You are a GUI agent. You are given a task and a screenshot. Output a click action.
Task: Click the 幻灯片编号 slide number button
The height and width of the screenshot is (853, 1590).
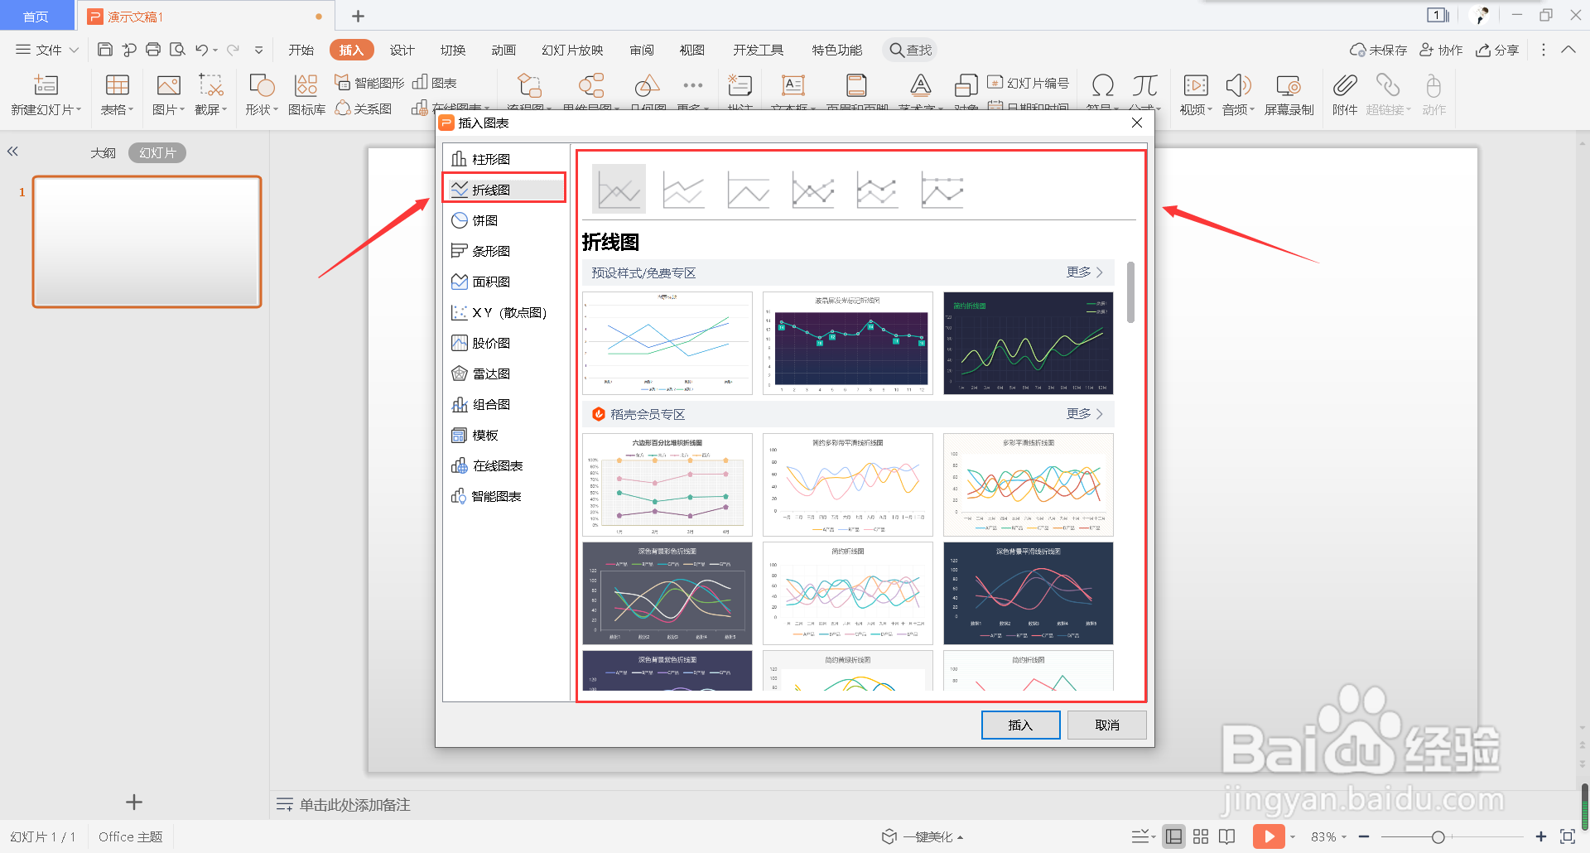[1028, 83]
